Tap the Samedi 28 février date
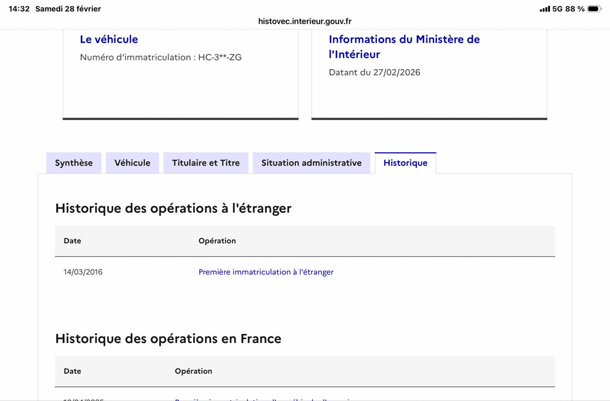This screenshot has height=401, width=610. [x=68, y=9]
